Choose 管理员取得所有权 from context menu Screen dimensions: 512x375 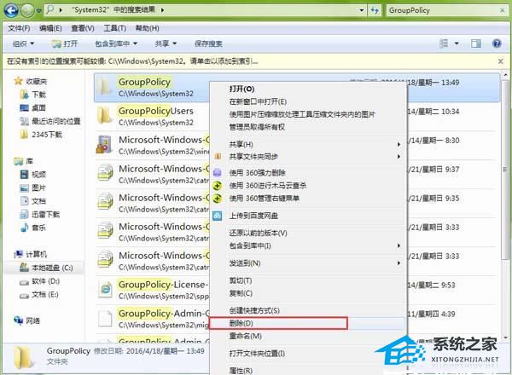point(257,127)
